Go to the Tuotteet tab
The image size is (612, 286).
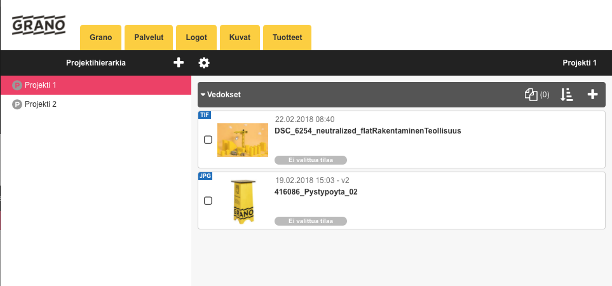click(x=287, y=37)
